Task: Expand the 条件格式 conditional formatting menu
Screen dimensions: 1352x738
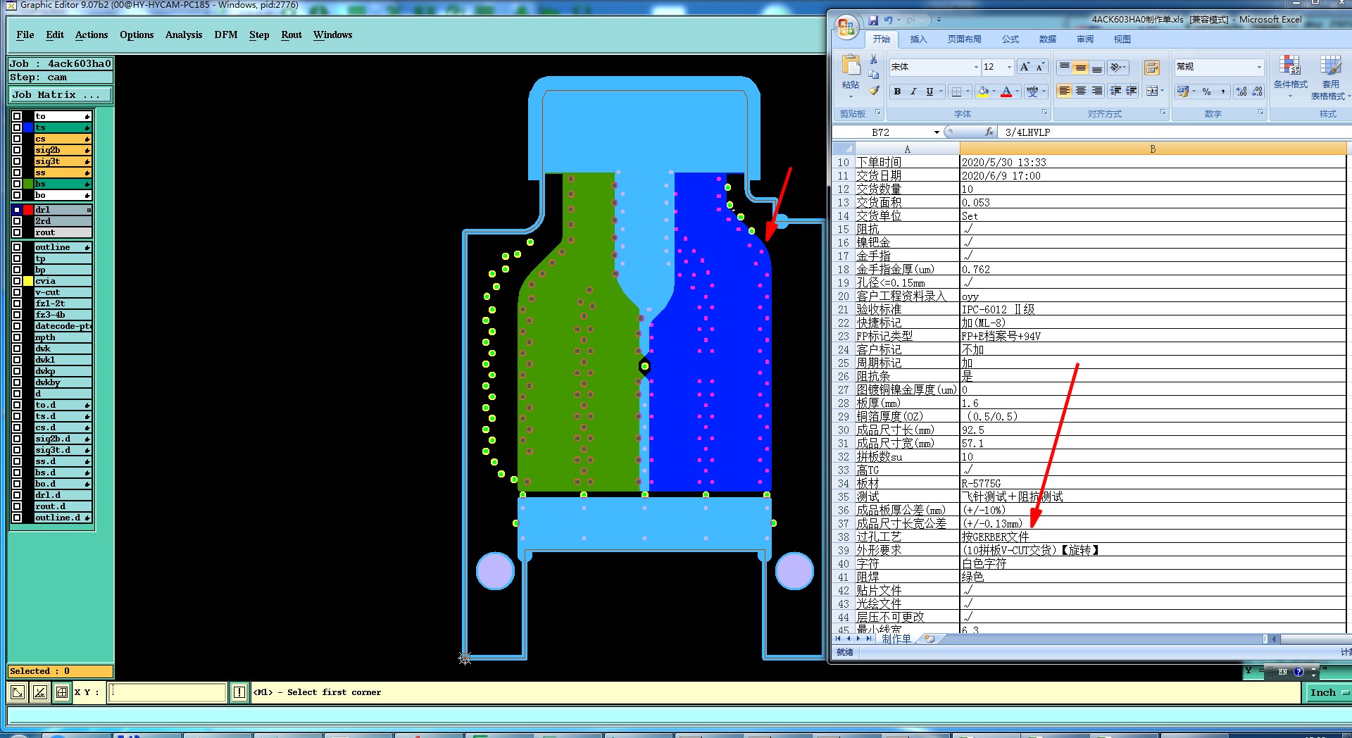Action: click(x=1290, y=77)
